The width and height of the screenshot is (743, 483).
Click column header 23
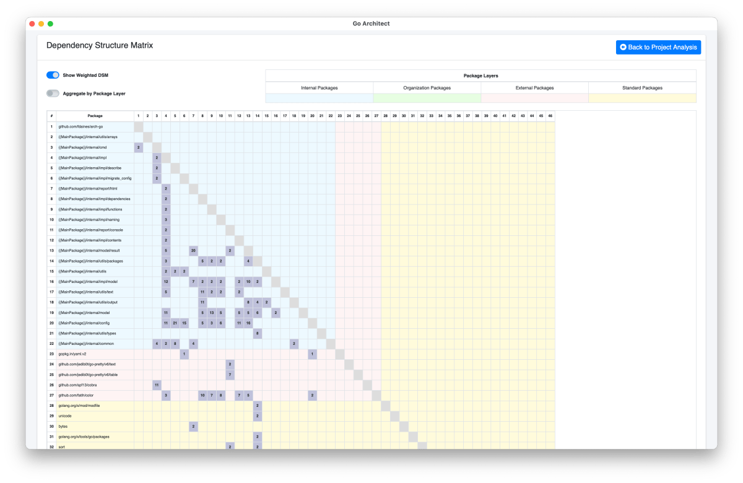340,116
